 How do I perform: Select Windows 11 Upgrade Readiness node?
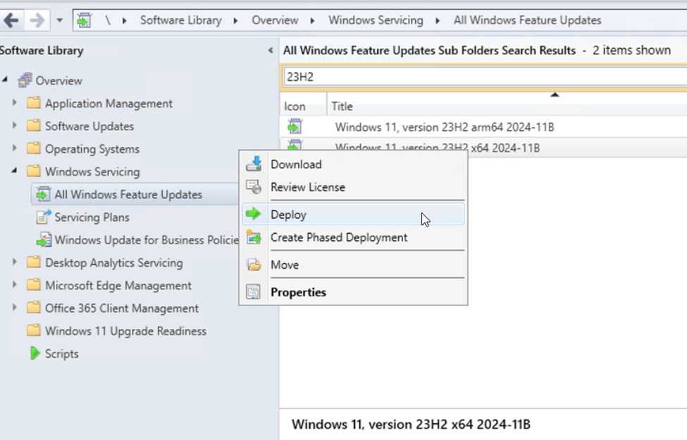125,331
